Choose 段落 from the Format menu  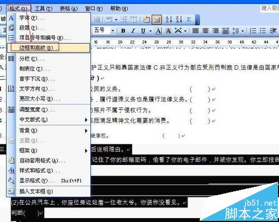(x=49, y=28)
